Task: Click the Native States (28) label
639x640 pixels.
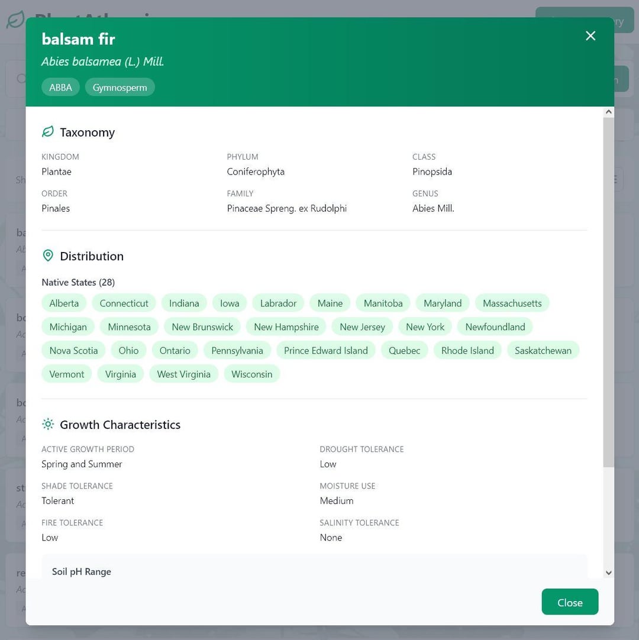Action: (x=78, y=283)
